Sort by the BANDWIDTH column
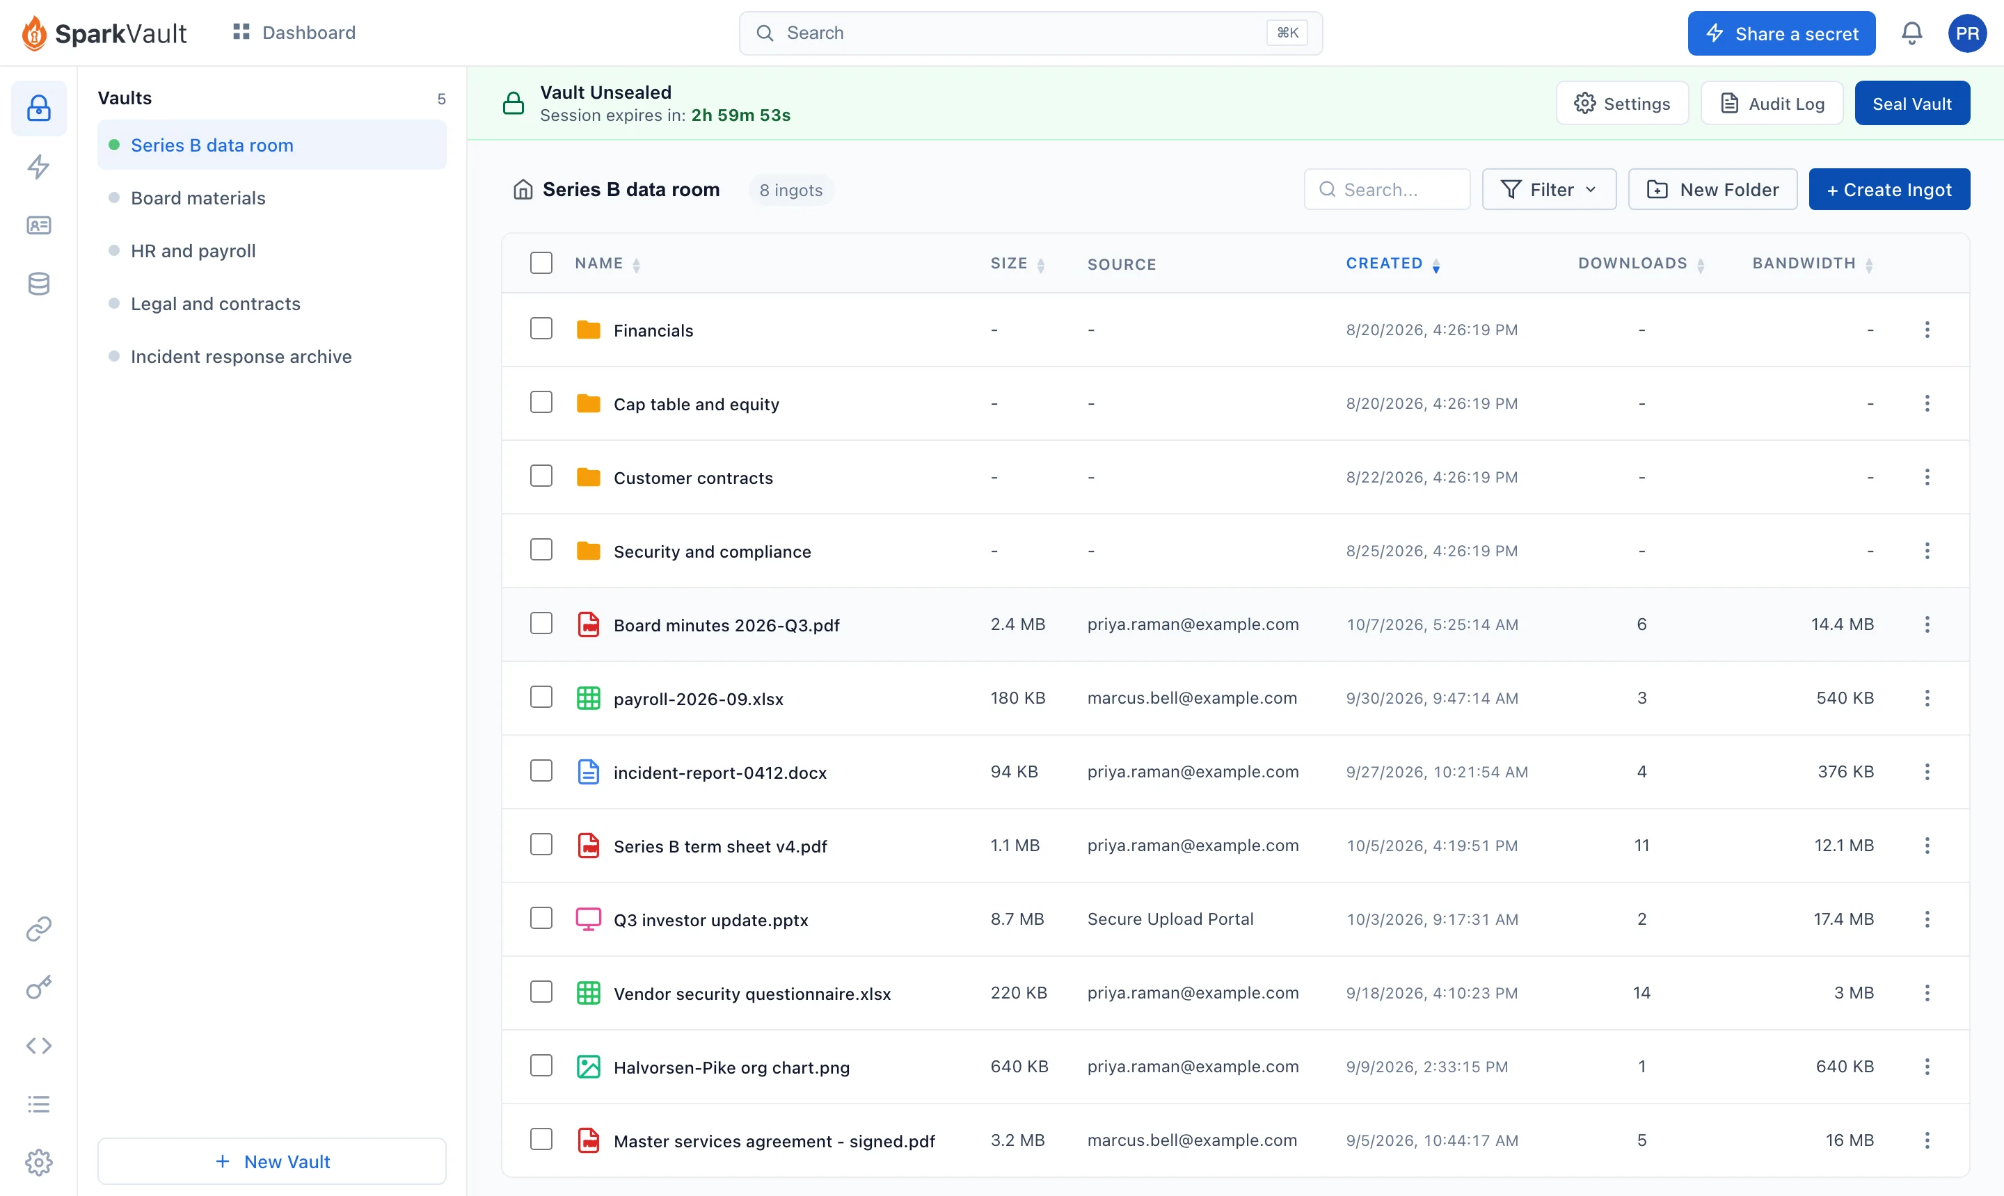This screenshot has height=1196, width=2004. [x=1812, y=264]
